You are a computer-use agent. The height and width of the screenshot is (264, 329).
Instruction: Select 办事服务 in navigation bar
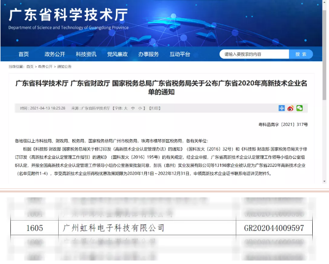point(148,54)
